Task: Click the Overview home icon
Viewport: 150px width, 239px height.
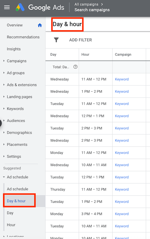Action: coord(40,25)
